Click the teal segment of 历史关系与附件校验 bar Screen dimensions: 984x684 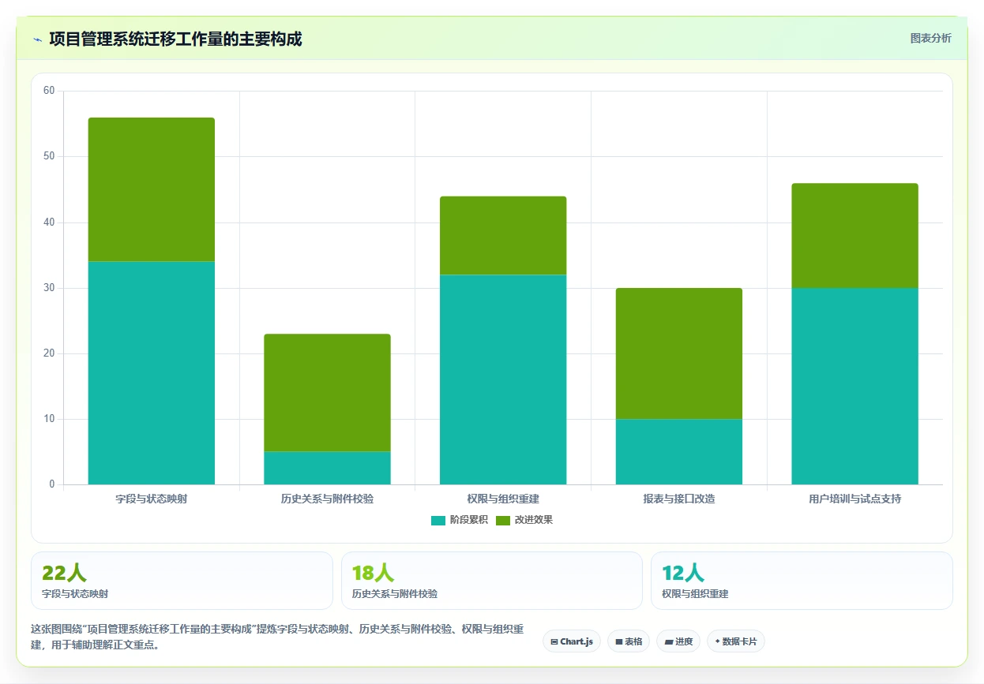click(327, 468)
